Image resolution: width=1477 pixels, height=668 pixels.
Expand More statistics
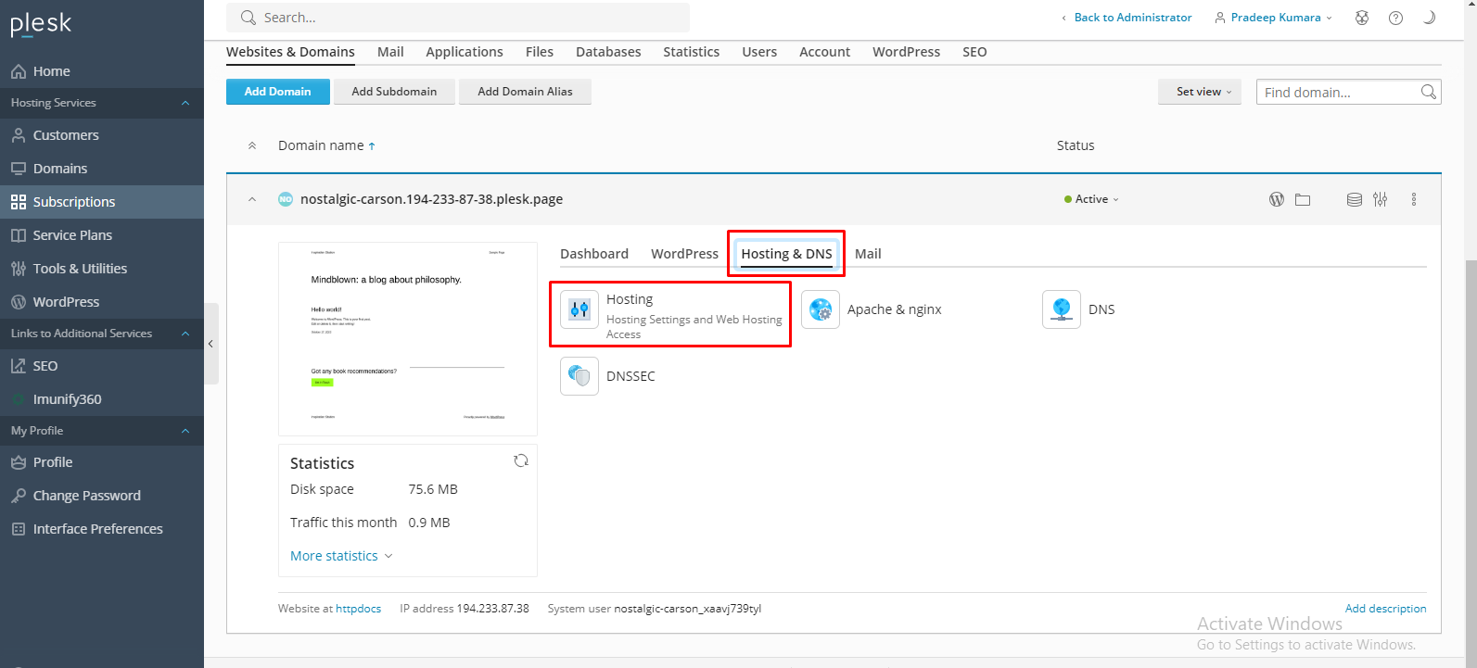[x=340, y=556]
